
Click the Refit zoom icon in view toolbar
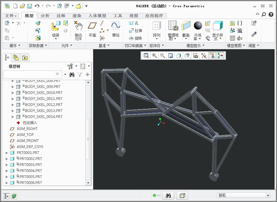point(146,56)
